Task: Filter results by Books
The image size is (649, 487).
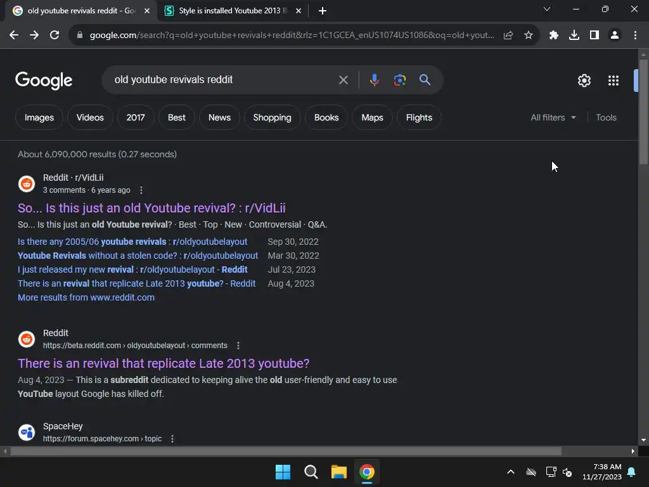Action: pyautogui.click(x=326, y=117)
